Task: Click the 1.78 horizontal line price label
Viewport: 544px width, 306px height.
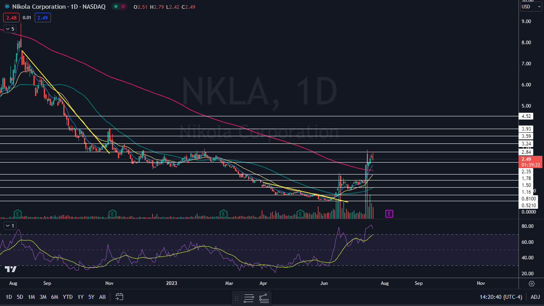Action: point(526,178)
